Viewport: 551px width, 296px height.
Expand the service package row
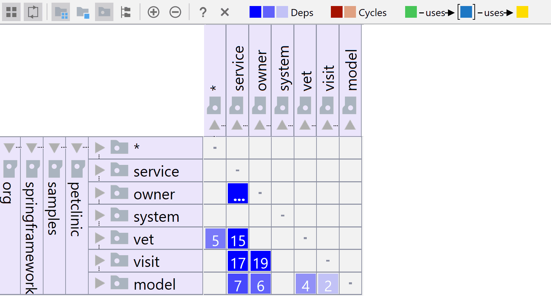pos(99,170)
